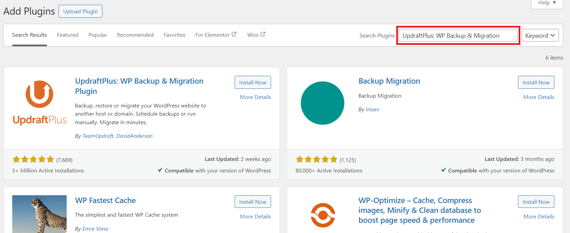This screenshot has height=233, width=570.
Task: Click the Backup Migration five-star rating
Action: 316,159
